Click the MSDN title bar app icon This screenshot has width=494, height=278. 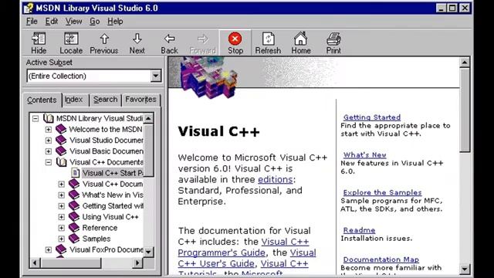(x=29, y=8)
